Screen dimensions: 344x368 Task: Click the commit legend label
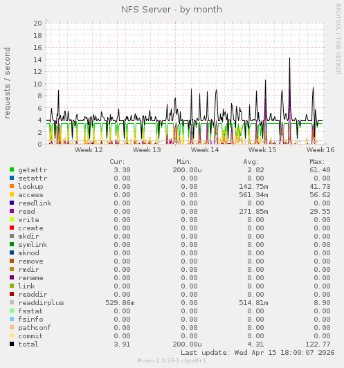click(x=30, y=336)
